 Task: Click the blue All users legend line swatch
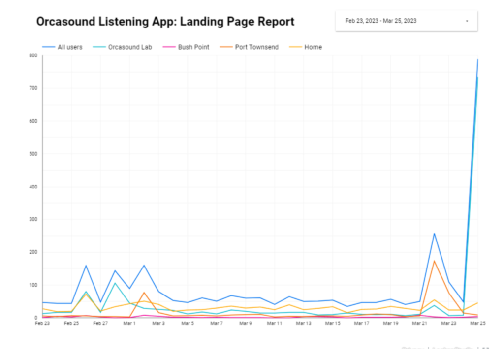(x=49, y=47)
